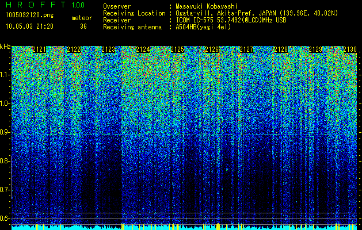Click the Ogata-vill. Akita-Pref. JAPAN location text
This screenshot has height=230, width=362.
tap(257, 13)
